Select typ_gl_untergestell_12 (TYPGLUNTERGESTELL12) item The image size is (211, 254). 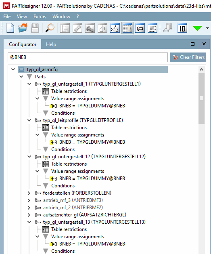click(94, 157)
